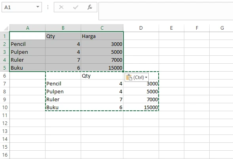
Task: Select column A header
Action: [x=27, y=28]
